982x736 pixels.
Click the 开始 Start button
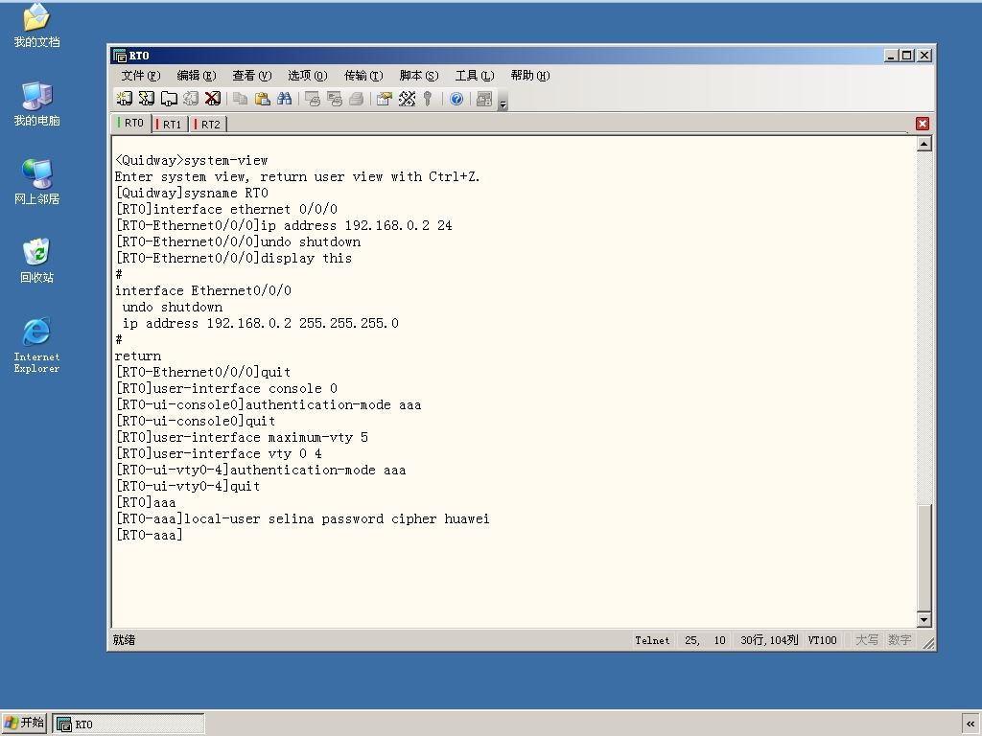(24, 724)
